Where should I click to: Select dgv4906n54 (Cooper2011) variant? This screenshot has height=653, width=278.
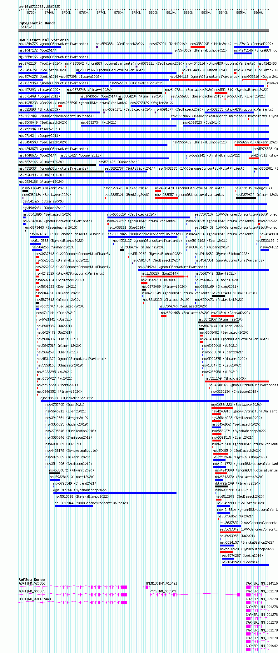44,208
